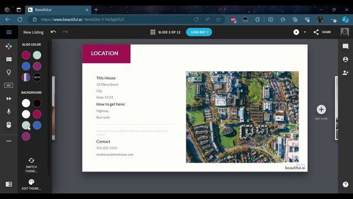Undo the last action

click(54, 32)
